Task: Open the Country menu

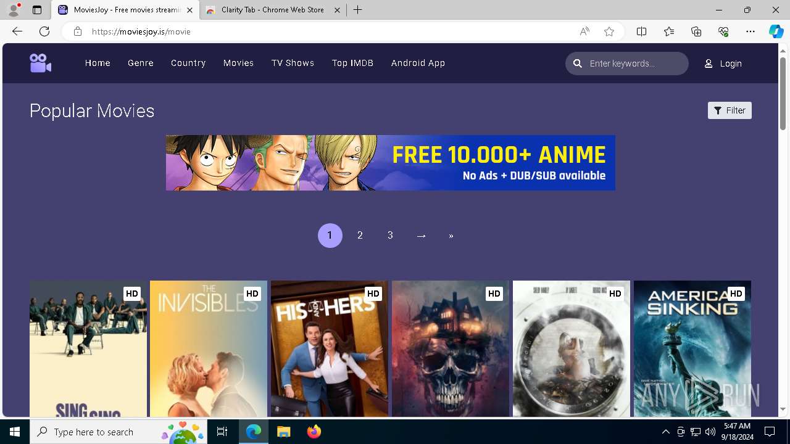Action: tap(188, 63)
